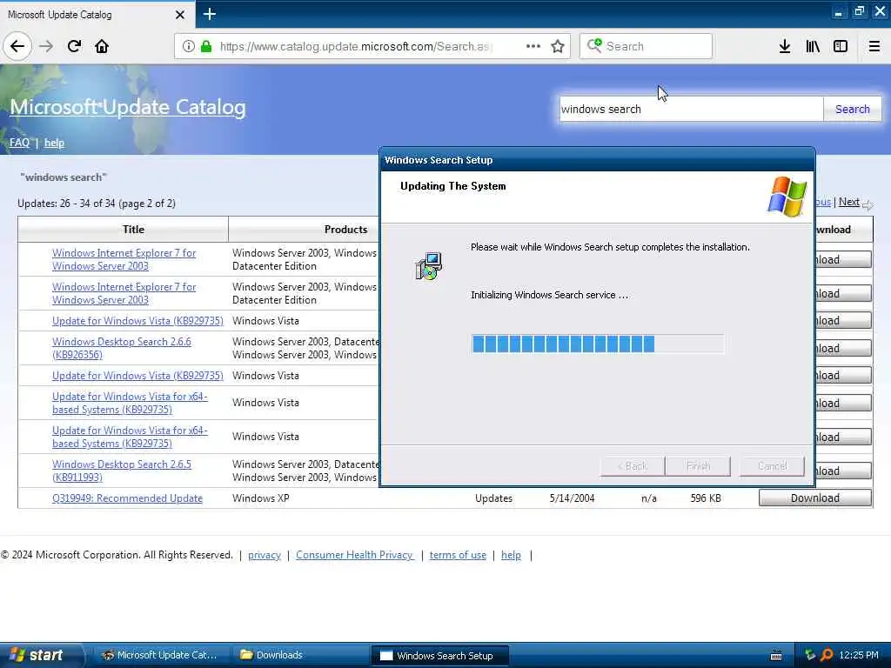Viewport: 891px width, 668px height.
Task: Click the installer icon in Windows Search Setup
Action: click(428, 266)
